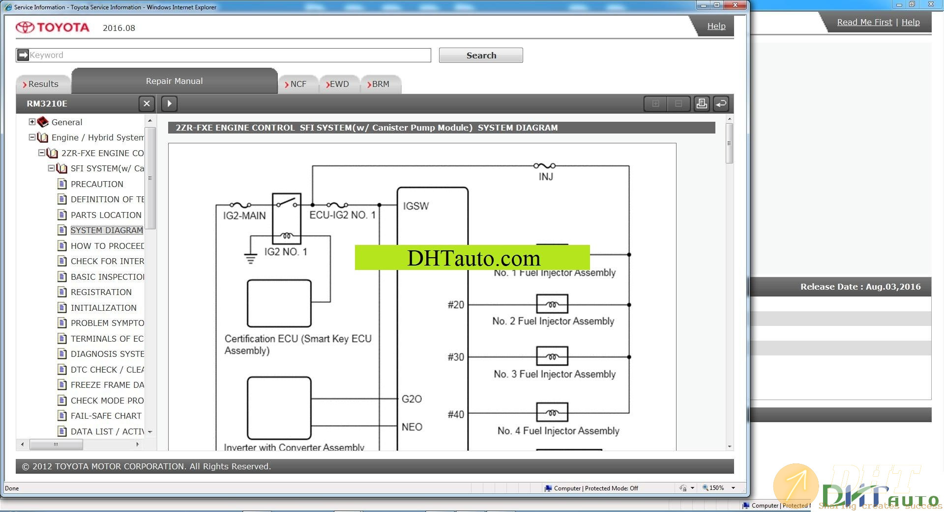Expand the General tree node

click(32, 122)
